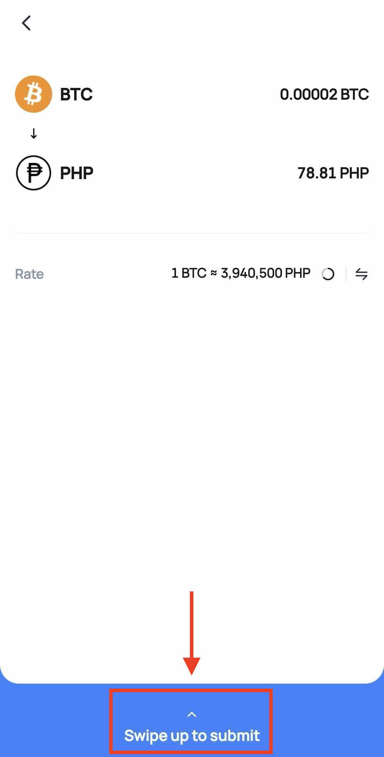Image resolution: width=384 pixels, height=757 pixels.
Task: Tap the back arrow icon
Action: point(26,23)
